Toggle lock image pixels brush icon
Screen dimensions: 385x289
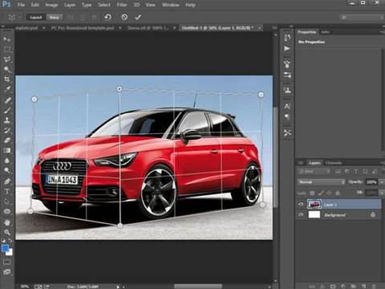[321, 193]
